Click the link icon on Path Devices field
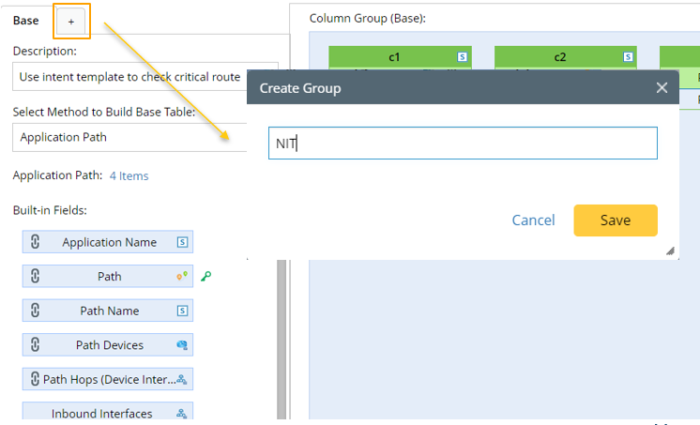 36,345
